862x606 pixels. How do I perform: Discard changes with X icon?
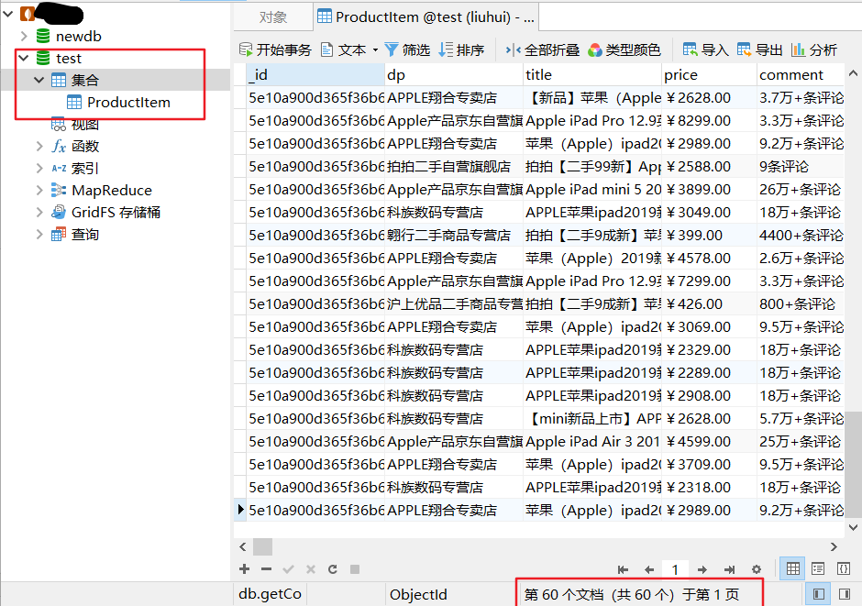click(311, 569)
